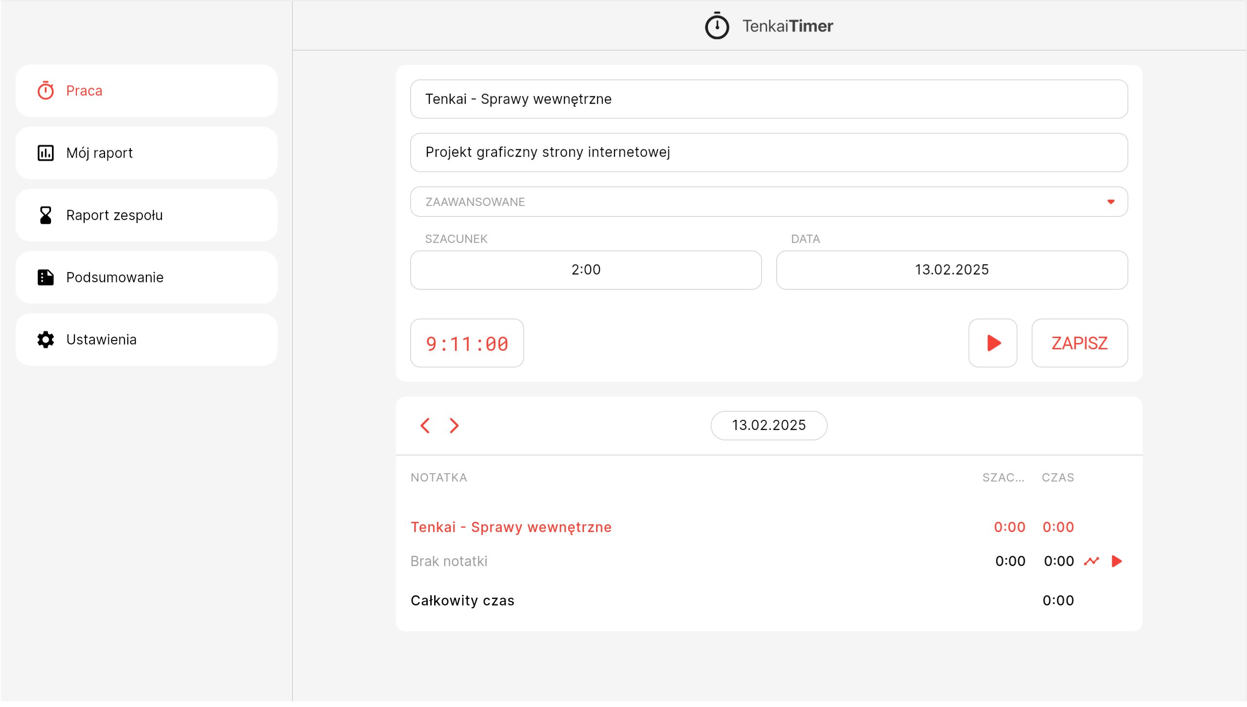Click the project field Tenkai - Sprawy wewnętrzne
This screenshot has width=1247, height=707.
(x=769, y=99)
